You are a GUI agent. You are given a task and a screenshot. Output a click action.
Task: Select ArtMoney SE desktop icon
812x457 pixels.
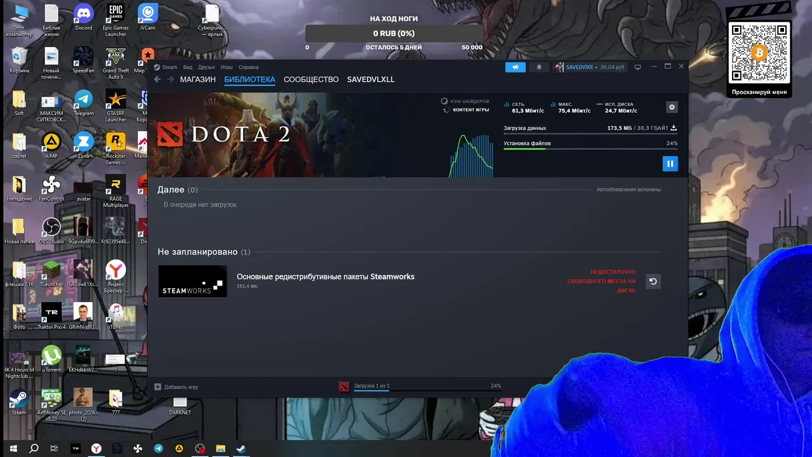pos(51,405)
